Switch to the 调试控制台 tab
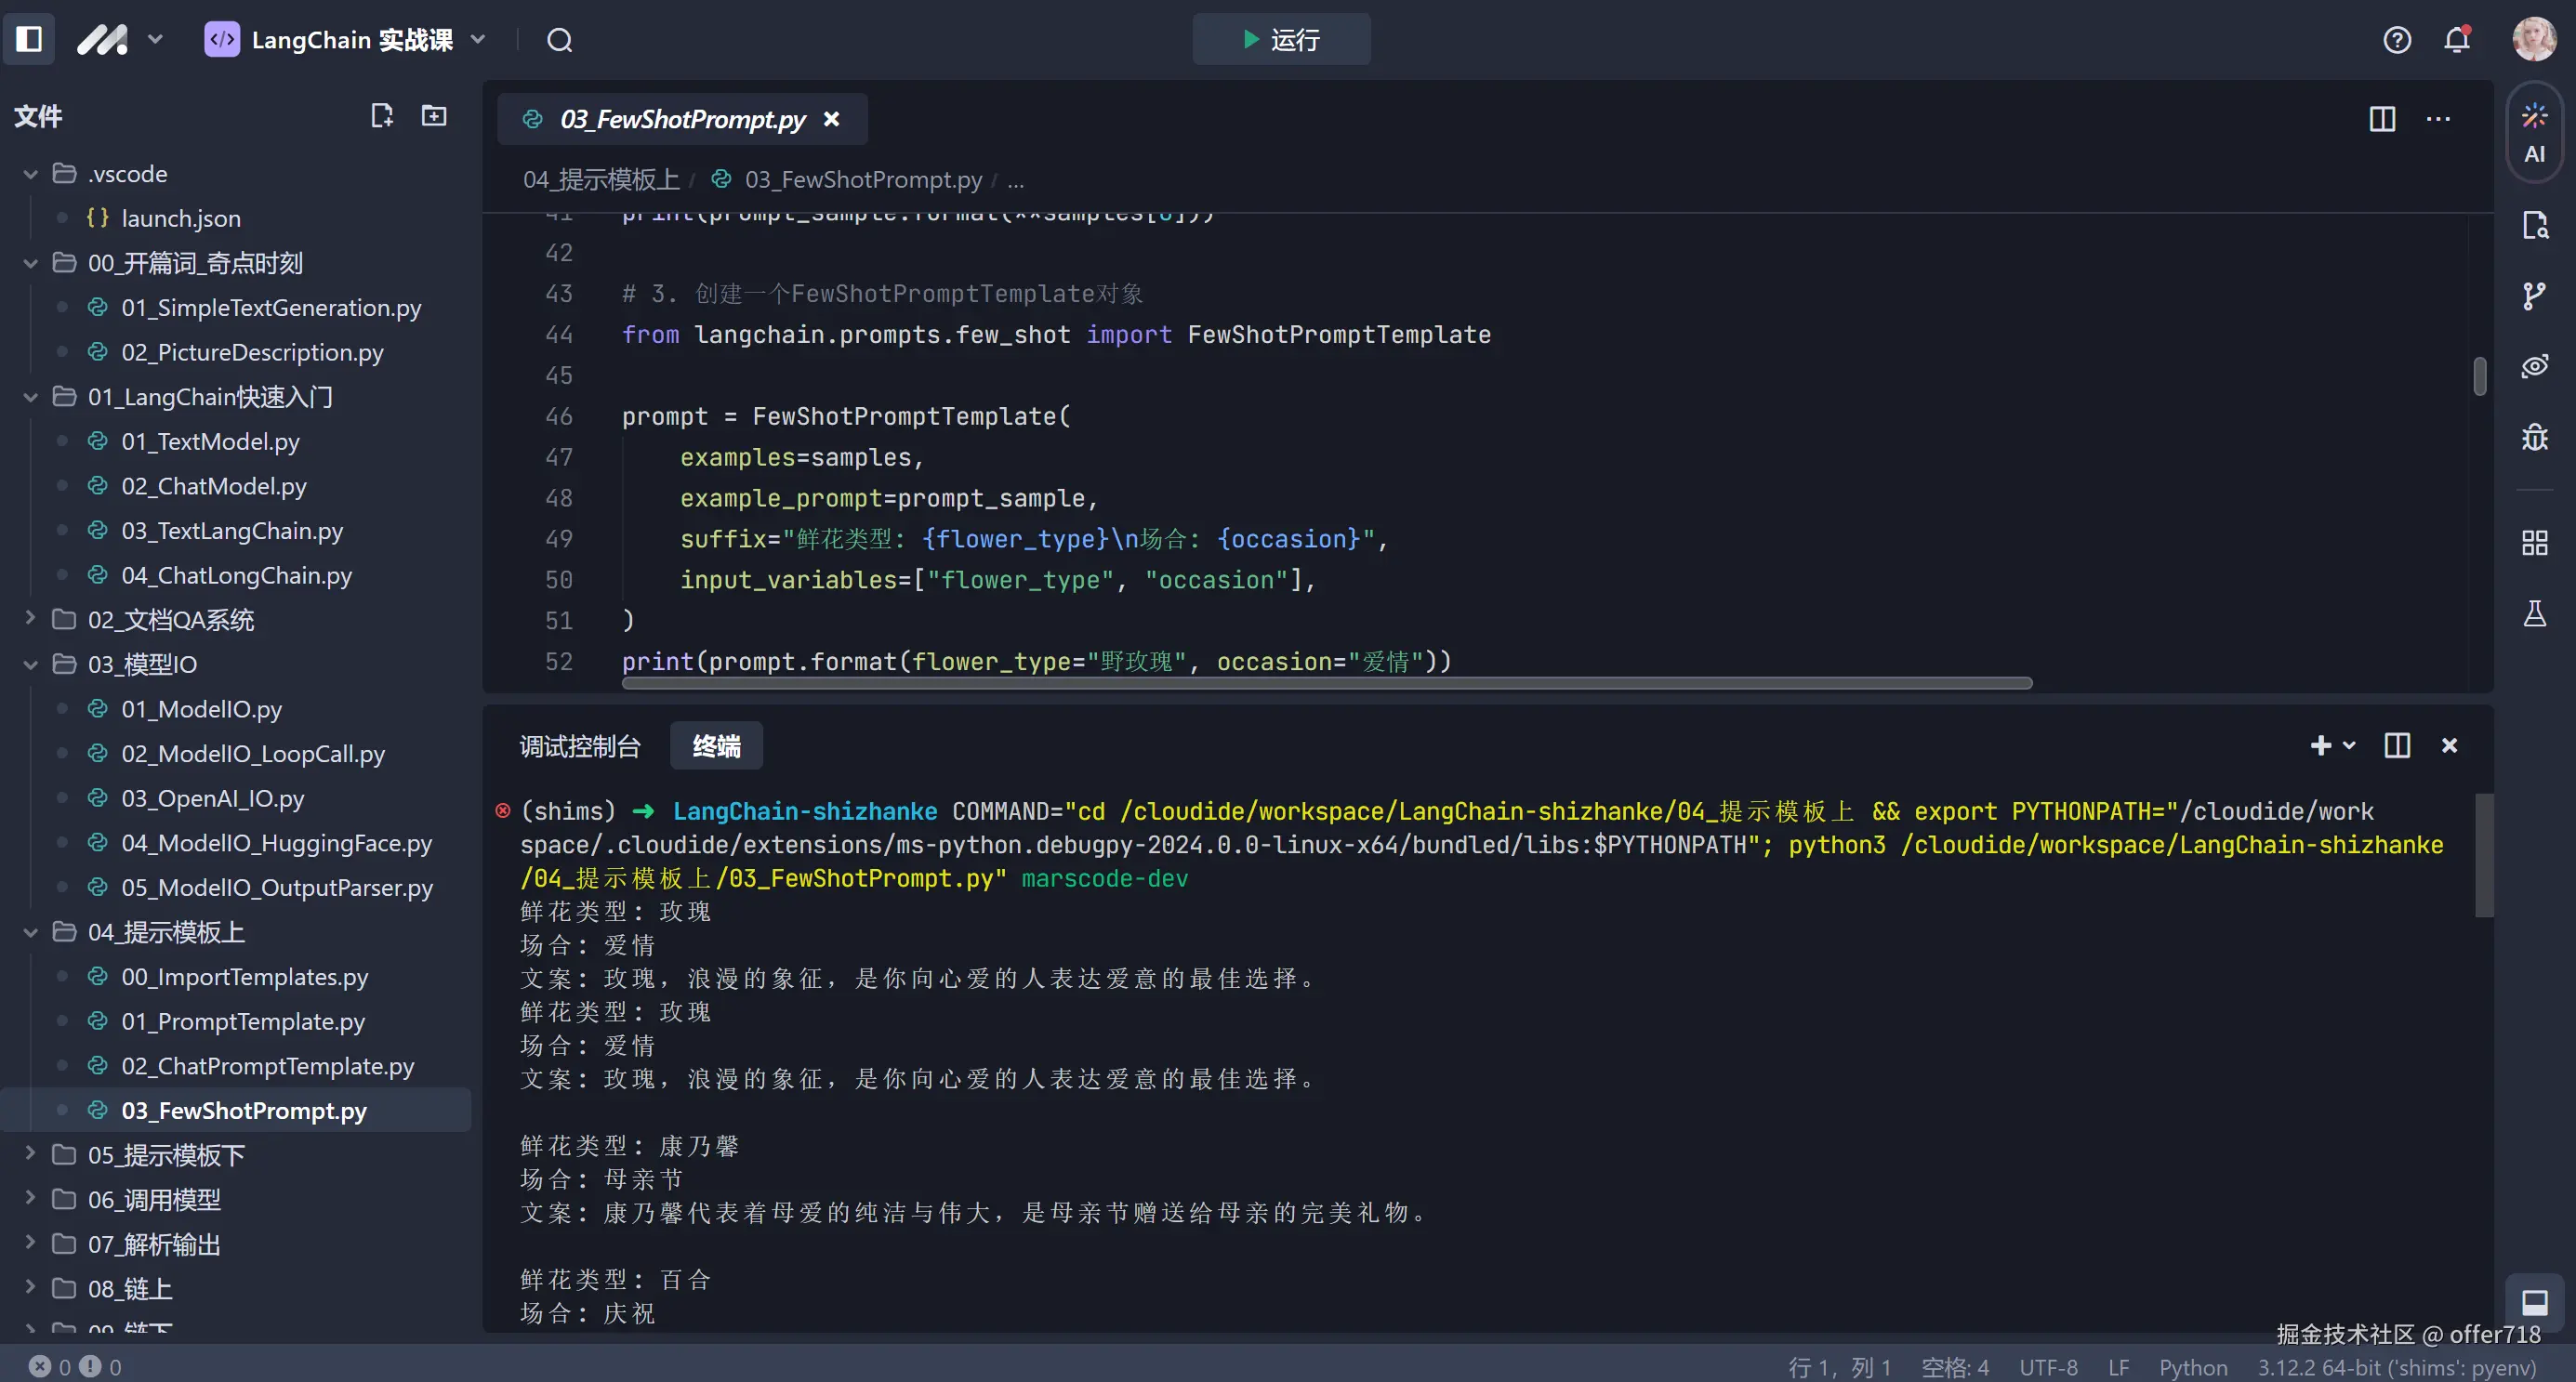Screen dimensions: 2576x1382 [580, 746]
